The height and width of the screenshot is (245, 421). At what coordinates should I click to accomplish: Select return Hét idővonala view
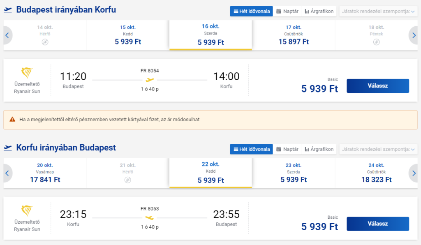(x=252, y=149)
